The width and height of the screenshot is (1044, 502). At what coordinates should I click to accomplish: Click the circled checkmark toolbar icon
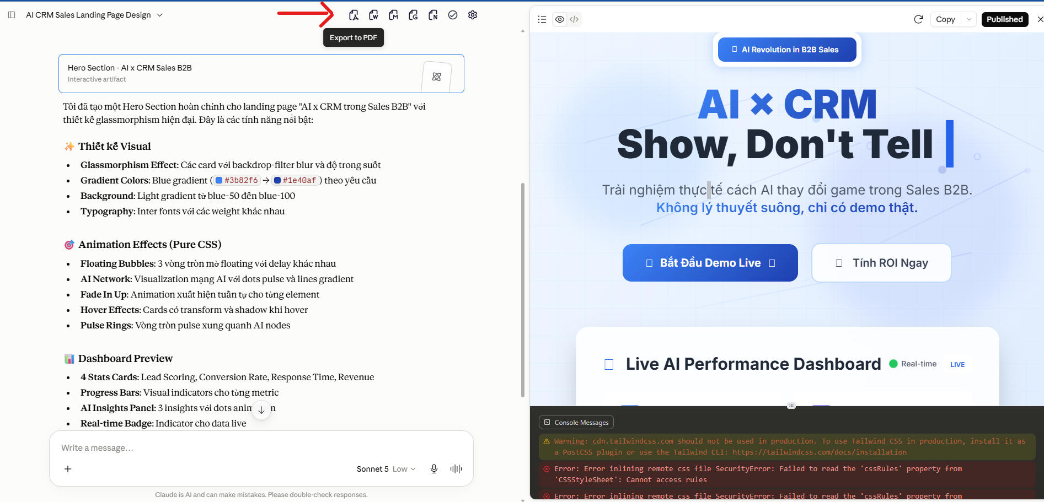453,15
